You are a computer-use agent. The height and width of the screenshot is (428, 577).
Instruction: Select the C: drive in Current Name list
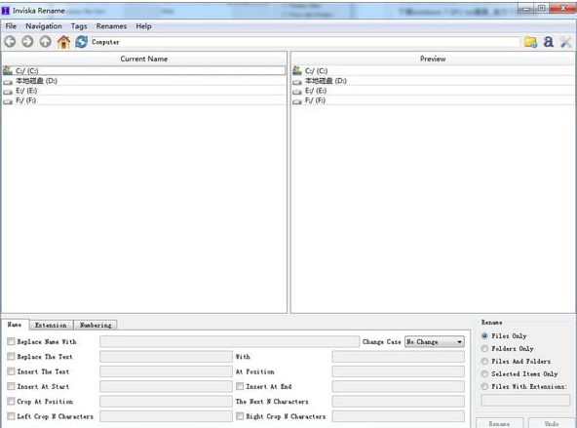143,70
